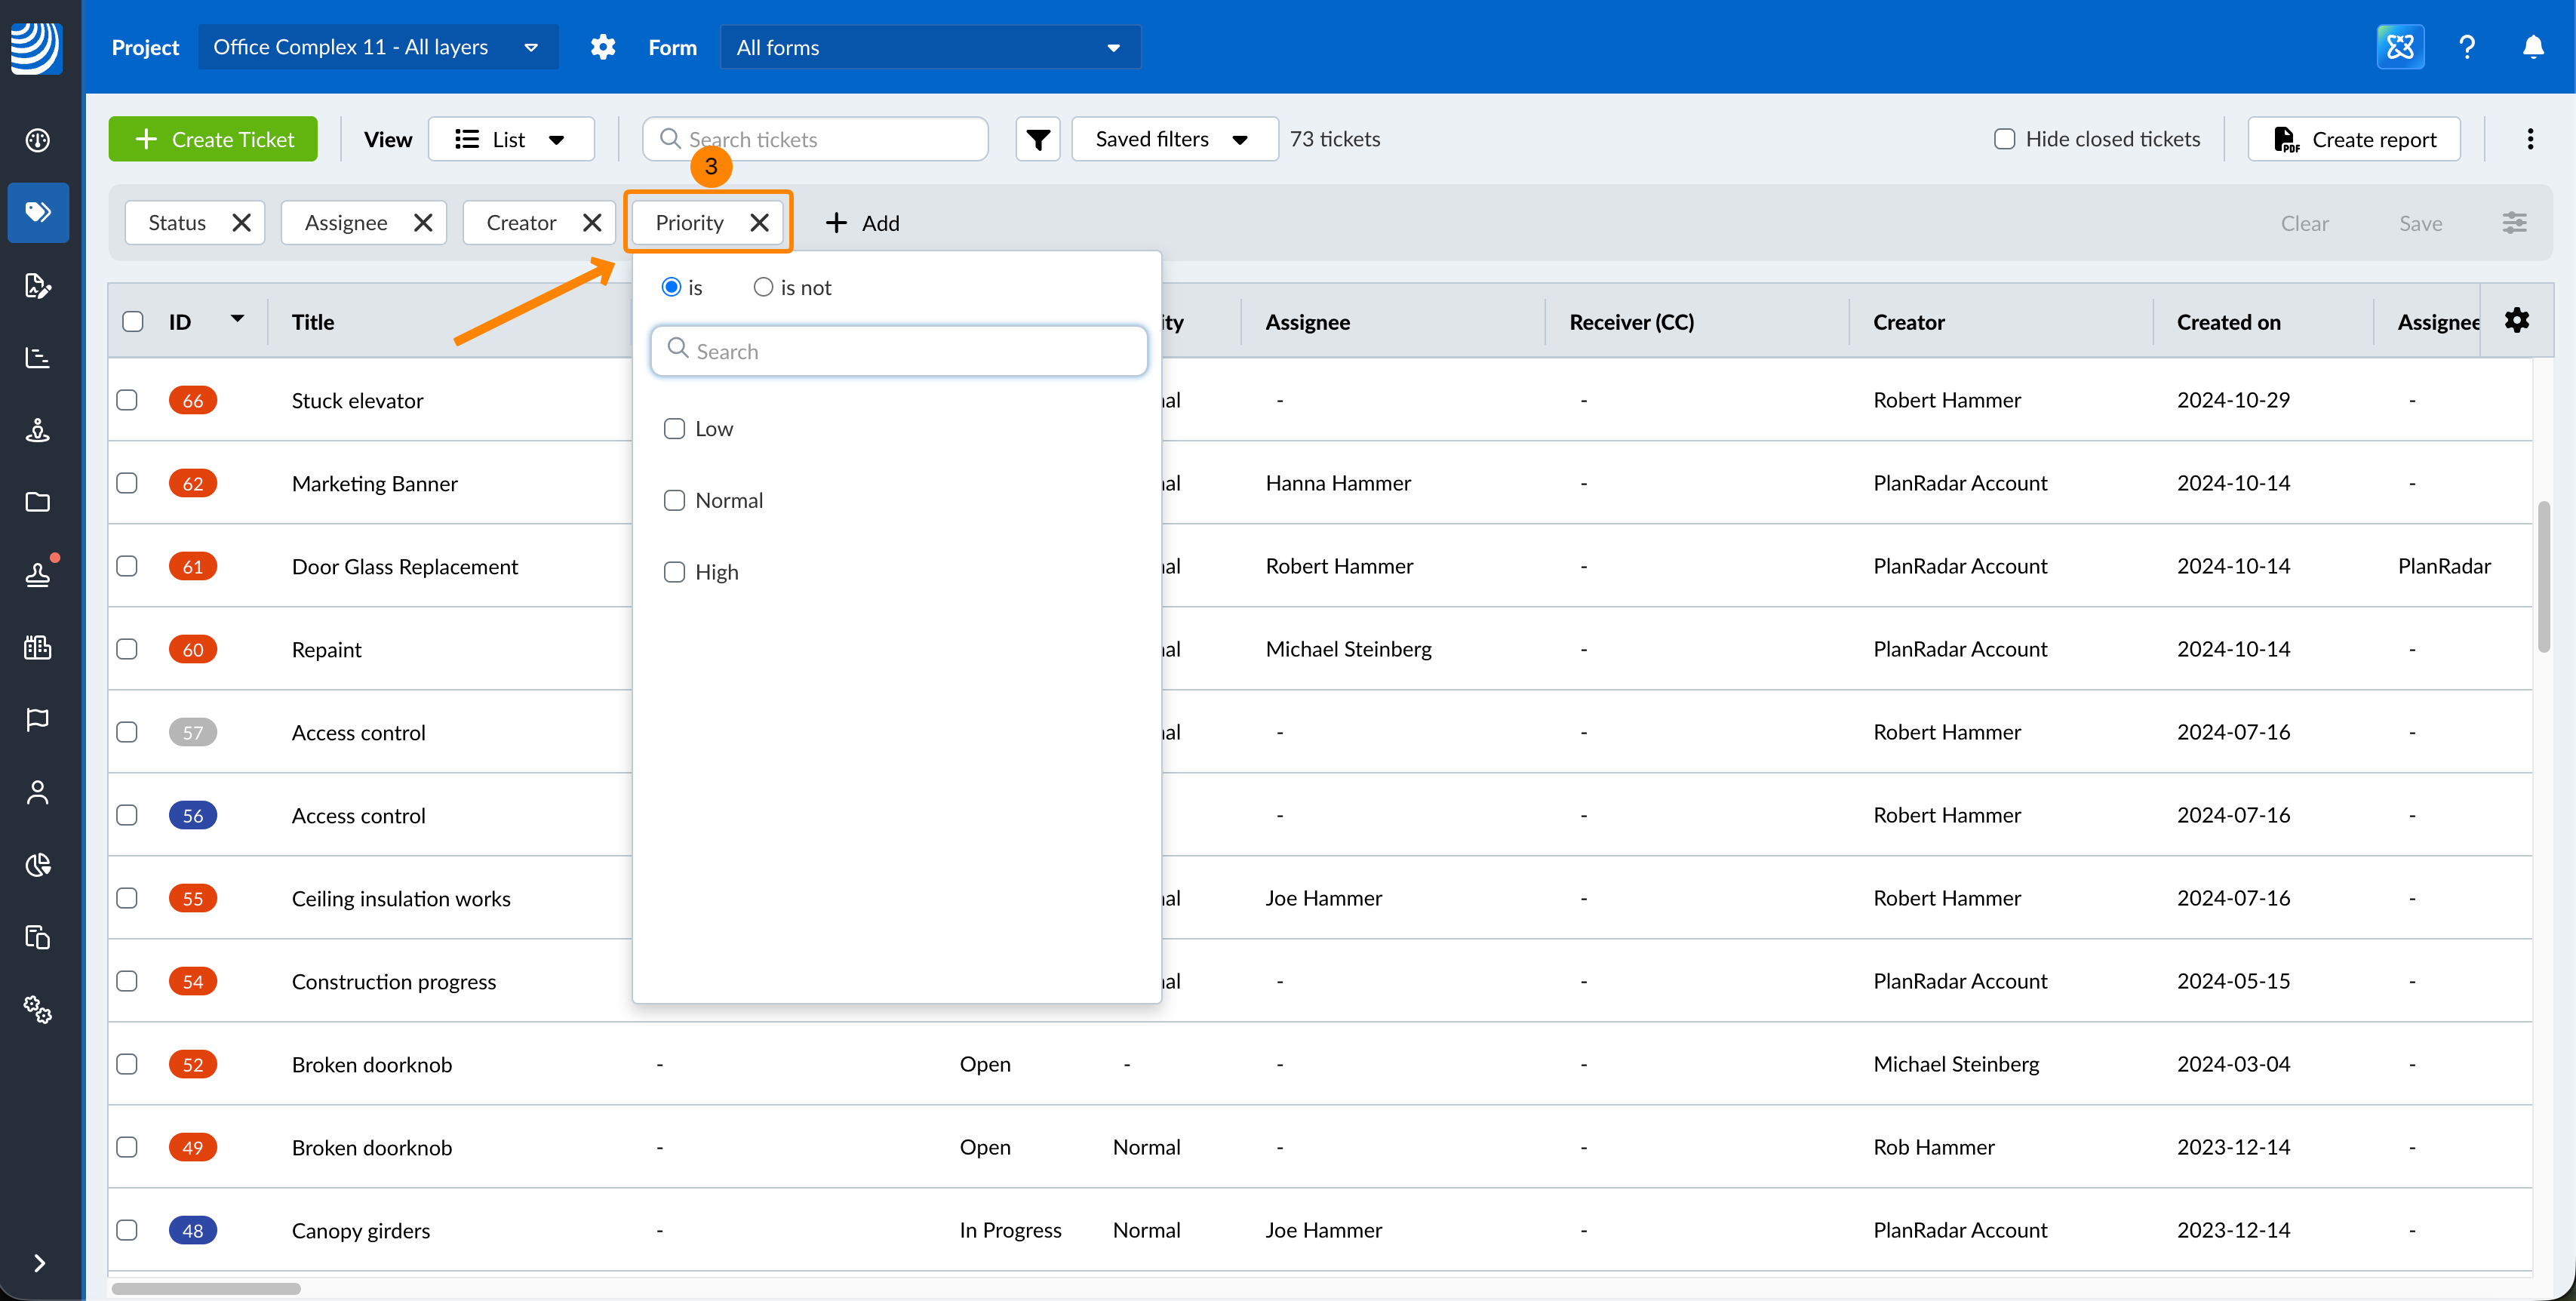The width and height of the screenshot is (2576, 1301).
Task: Open the copy documents icon in sidebar
Action: tap(38, 937)
